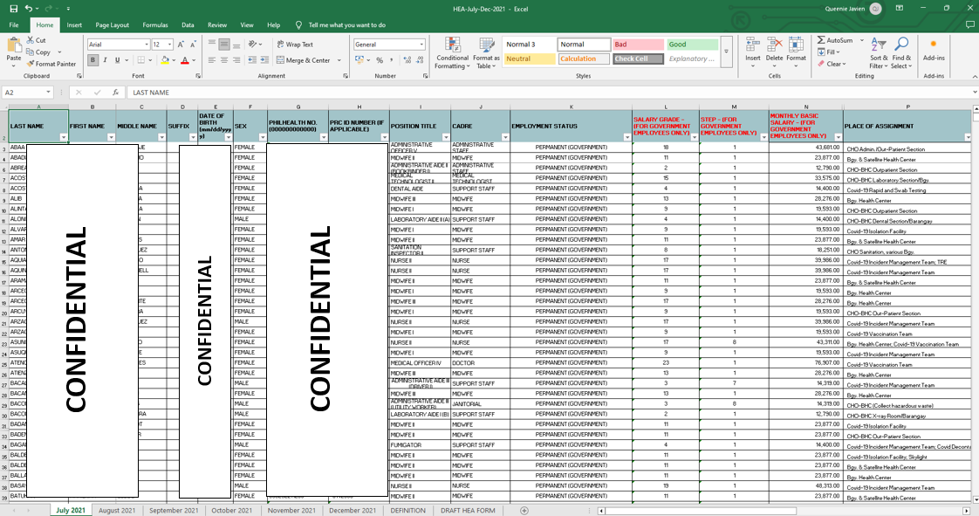This screenshot has height=516, width=979.
Task: Toggle Underline formatting
Action: 117,60
